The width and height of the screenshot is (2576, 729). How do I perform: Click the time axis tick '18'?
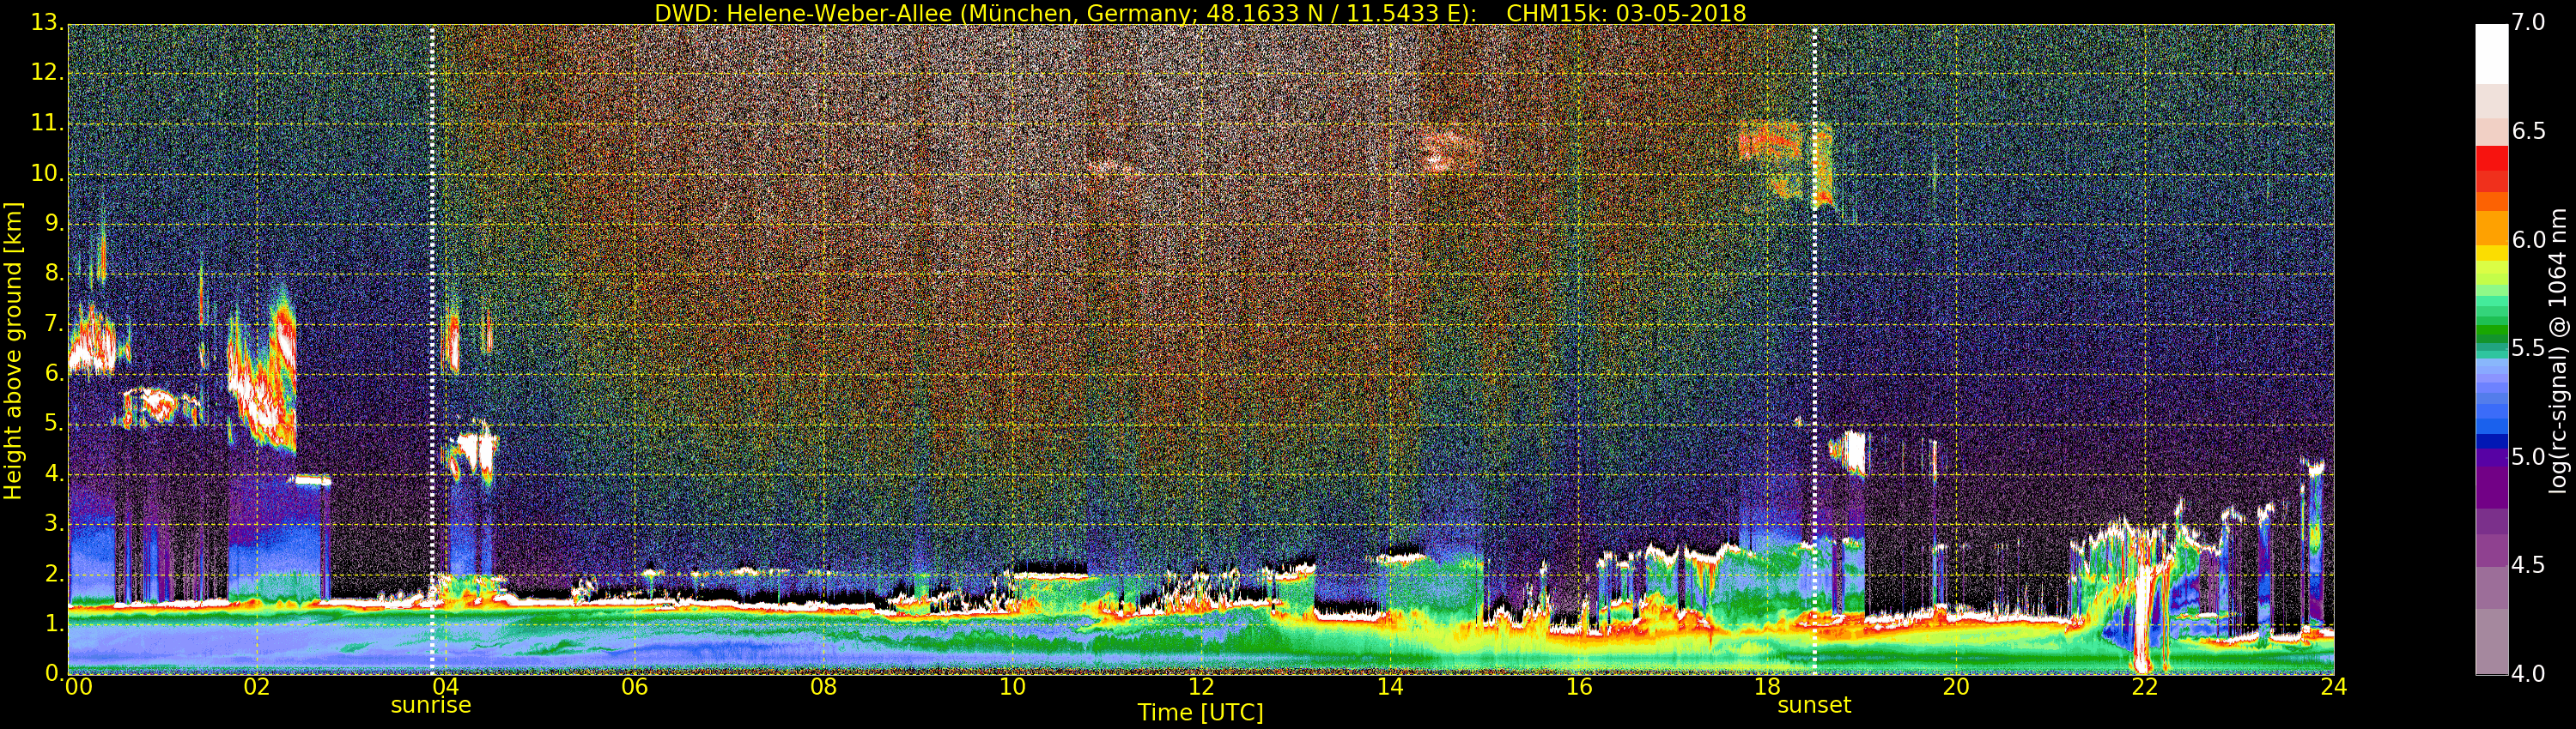[x=1767, y=687]
